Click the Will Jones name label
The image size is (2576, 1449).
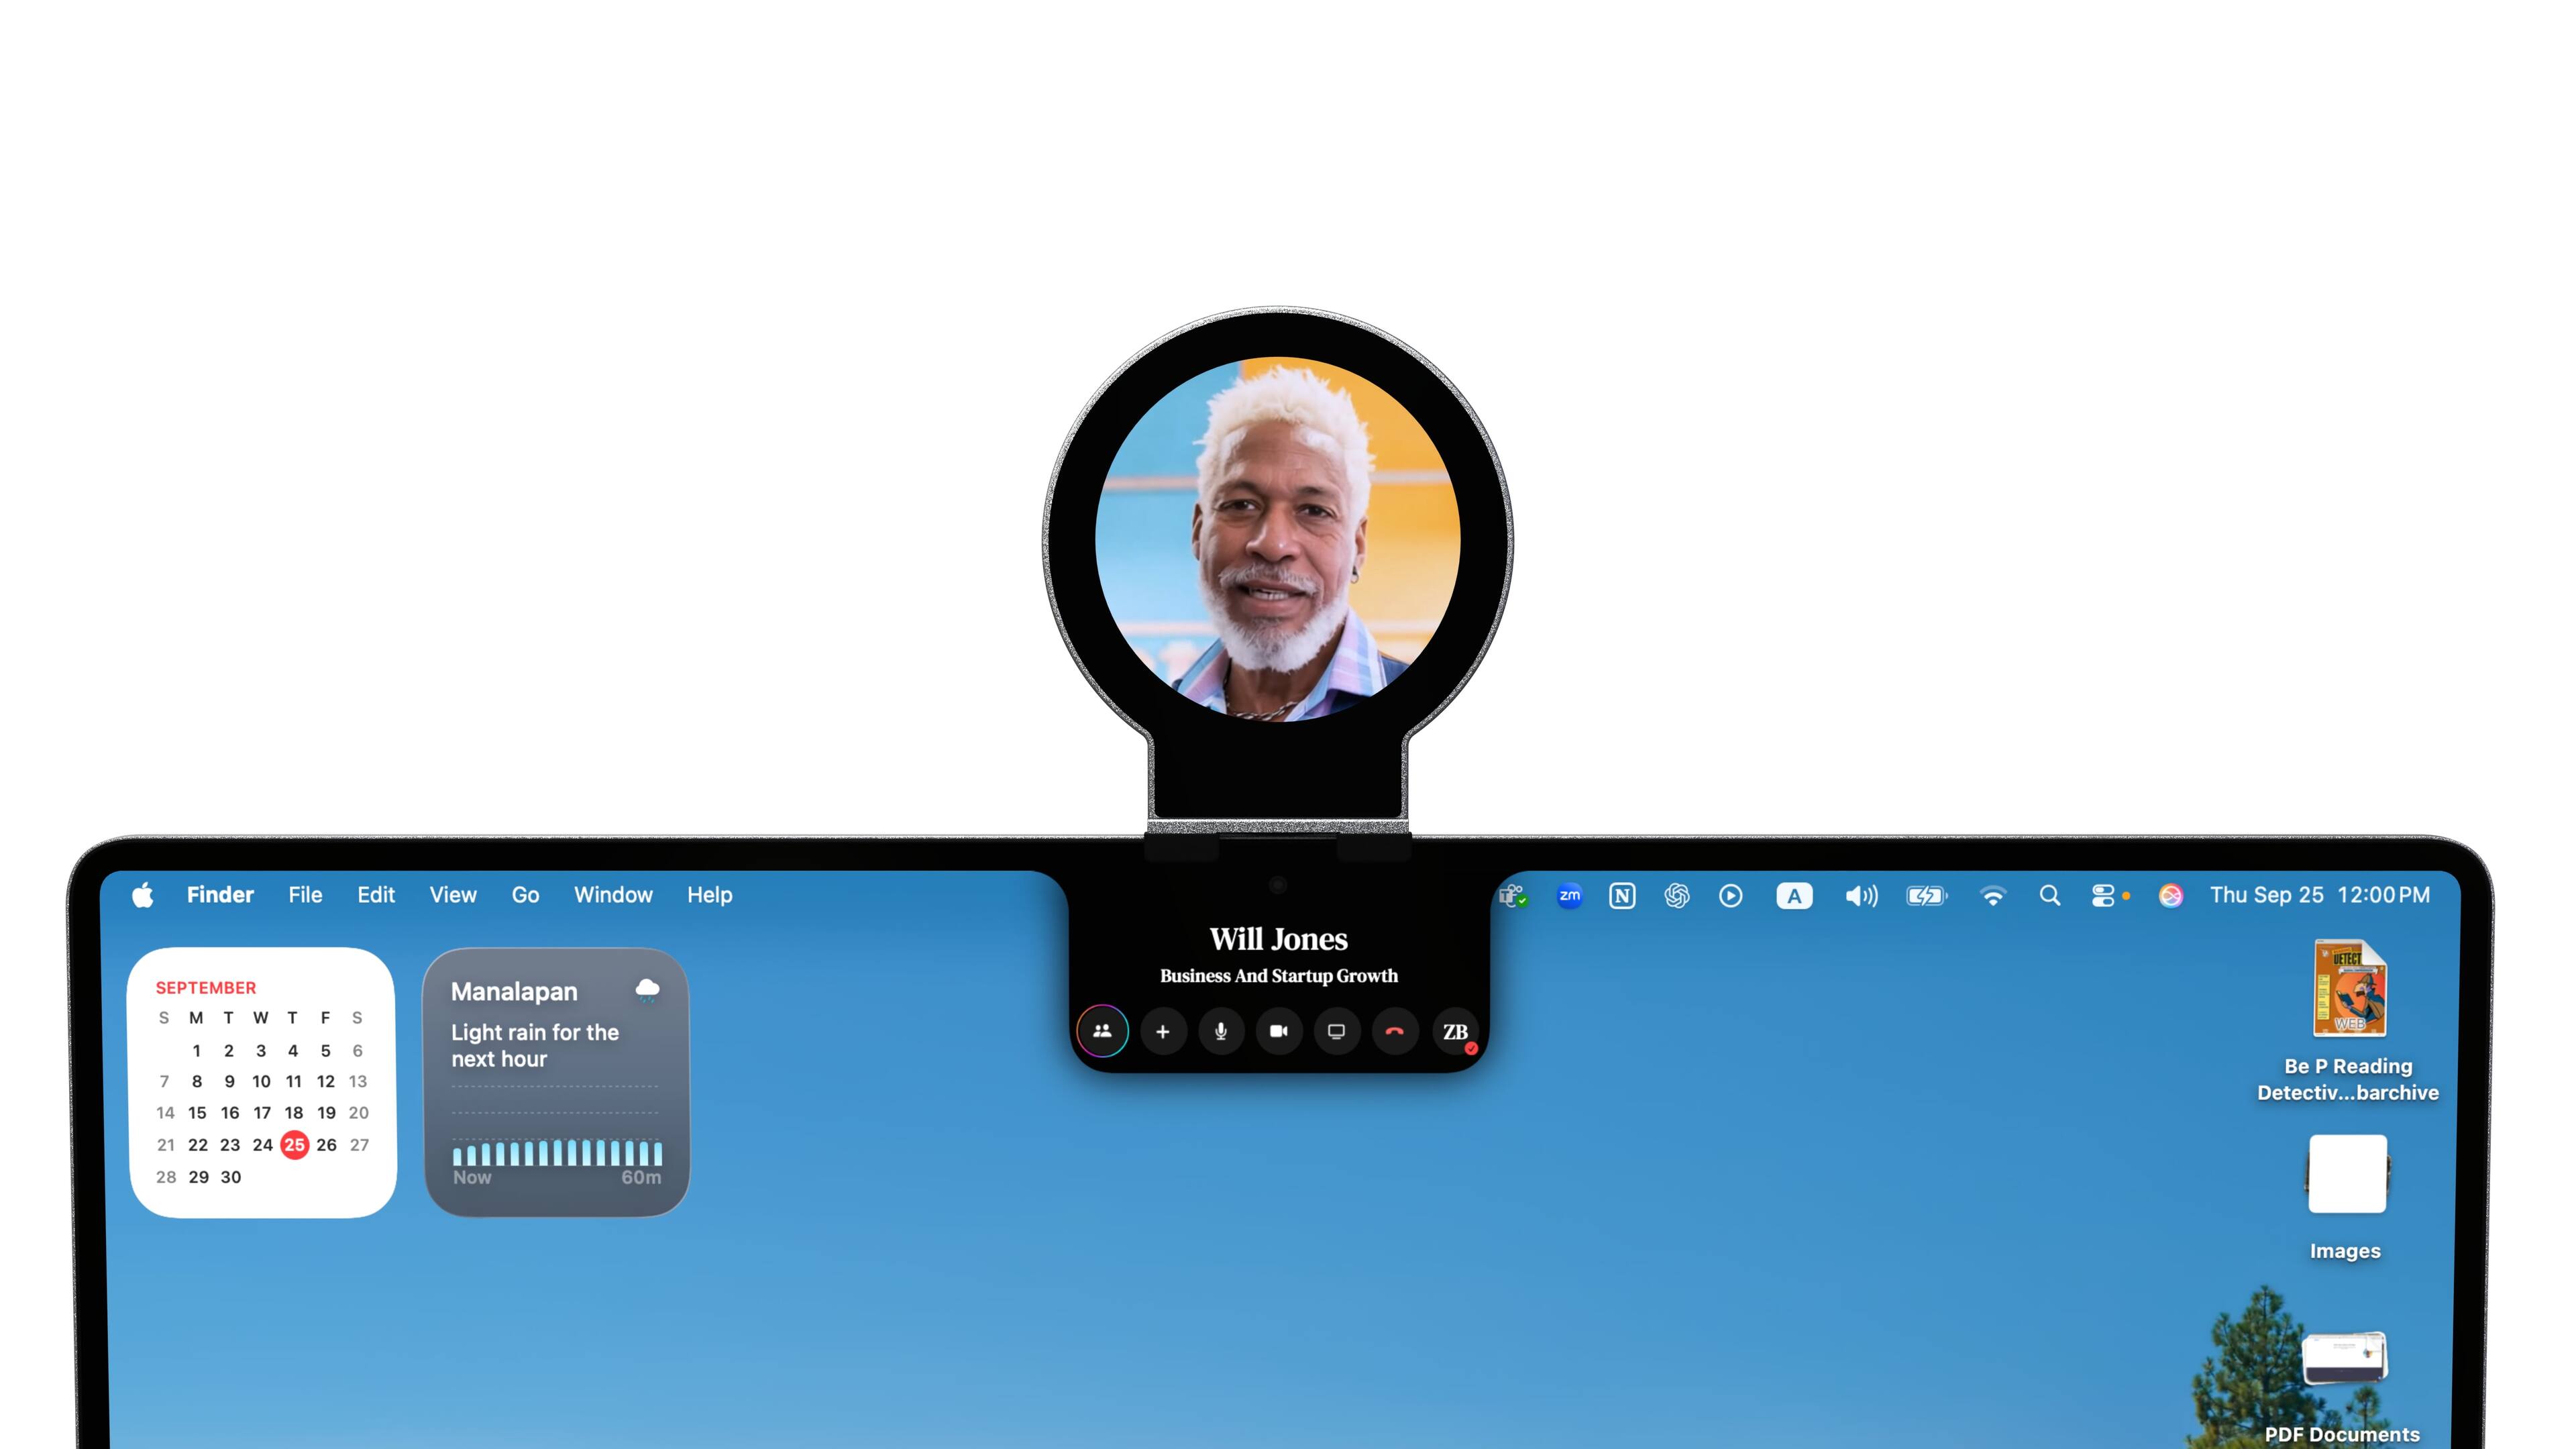click(1278, 939)
